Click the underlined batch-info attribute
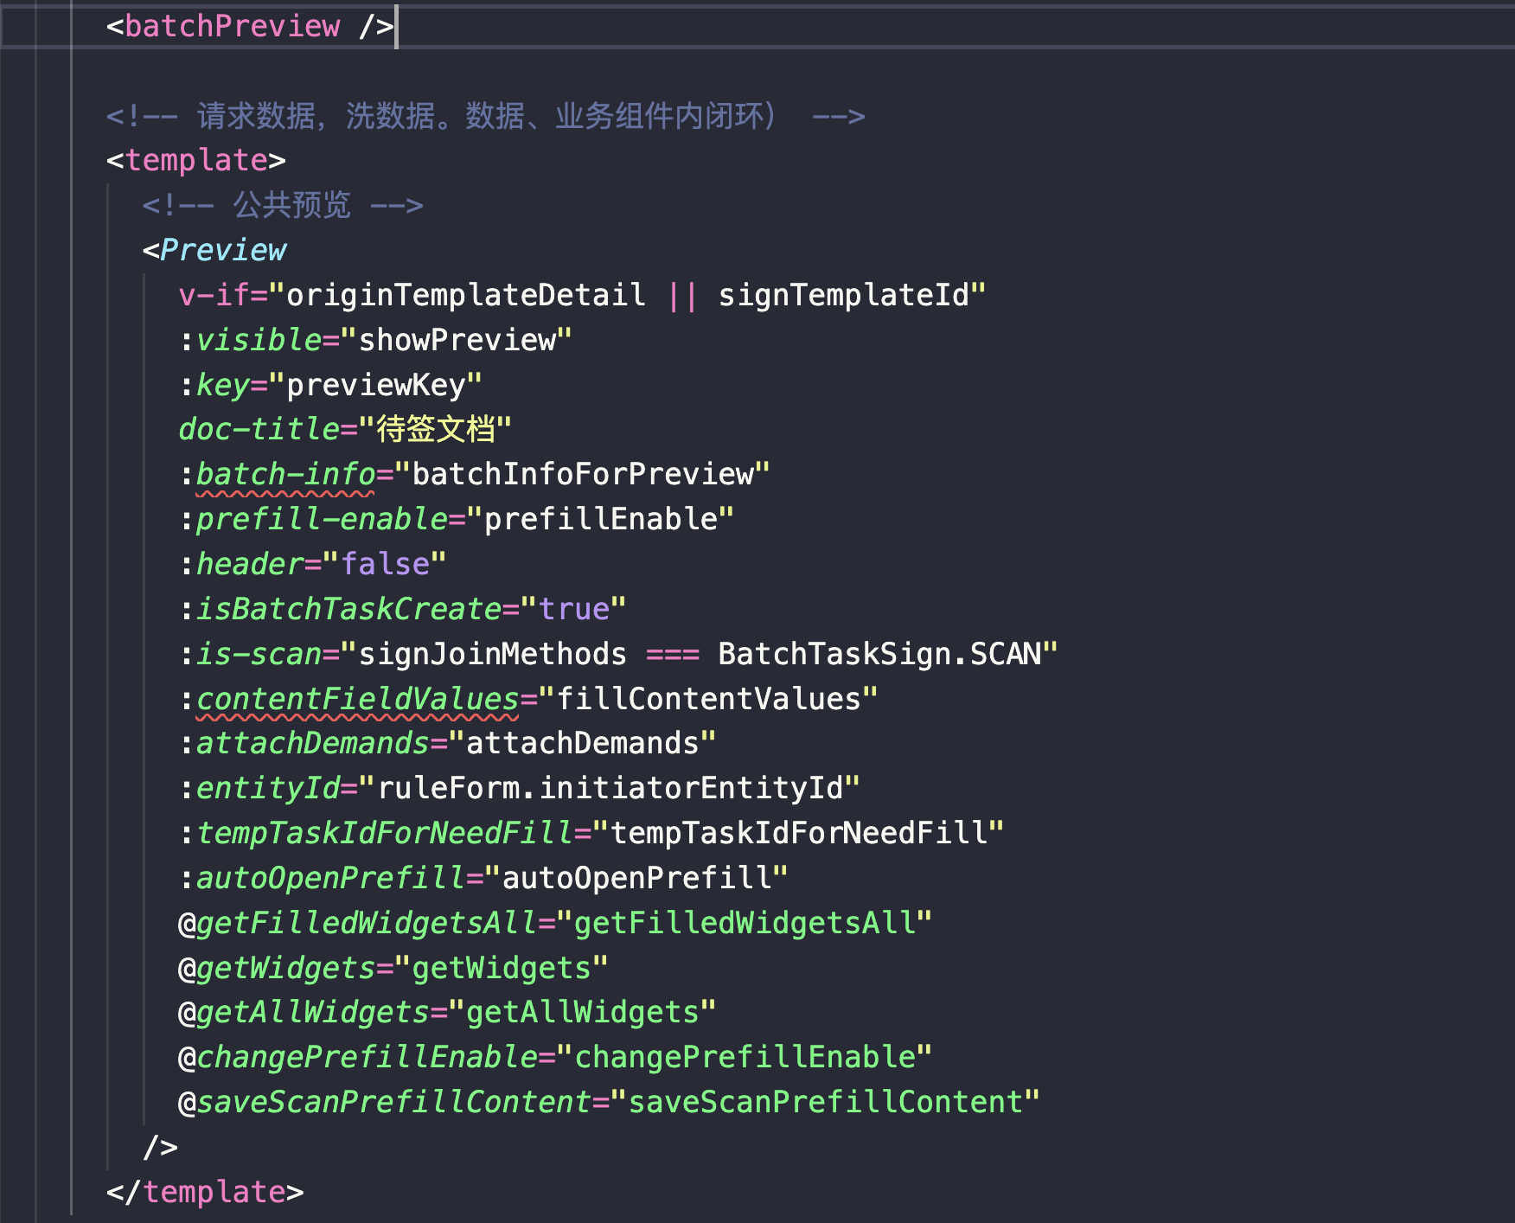Image resolution: width=1515 pixels, height=1223 pixels. point(285,474)
